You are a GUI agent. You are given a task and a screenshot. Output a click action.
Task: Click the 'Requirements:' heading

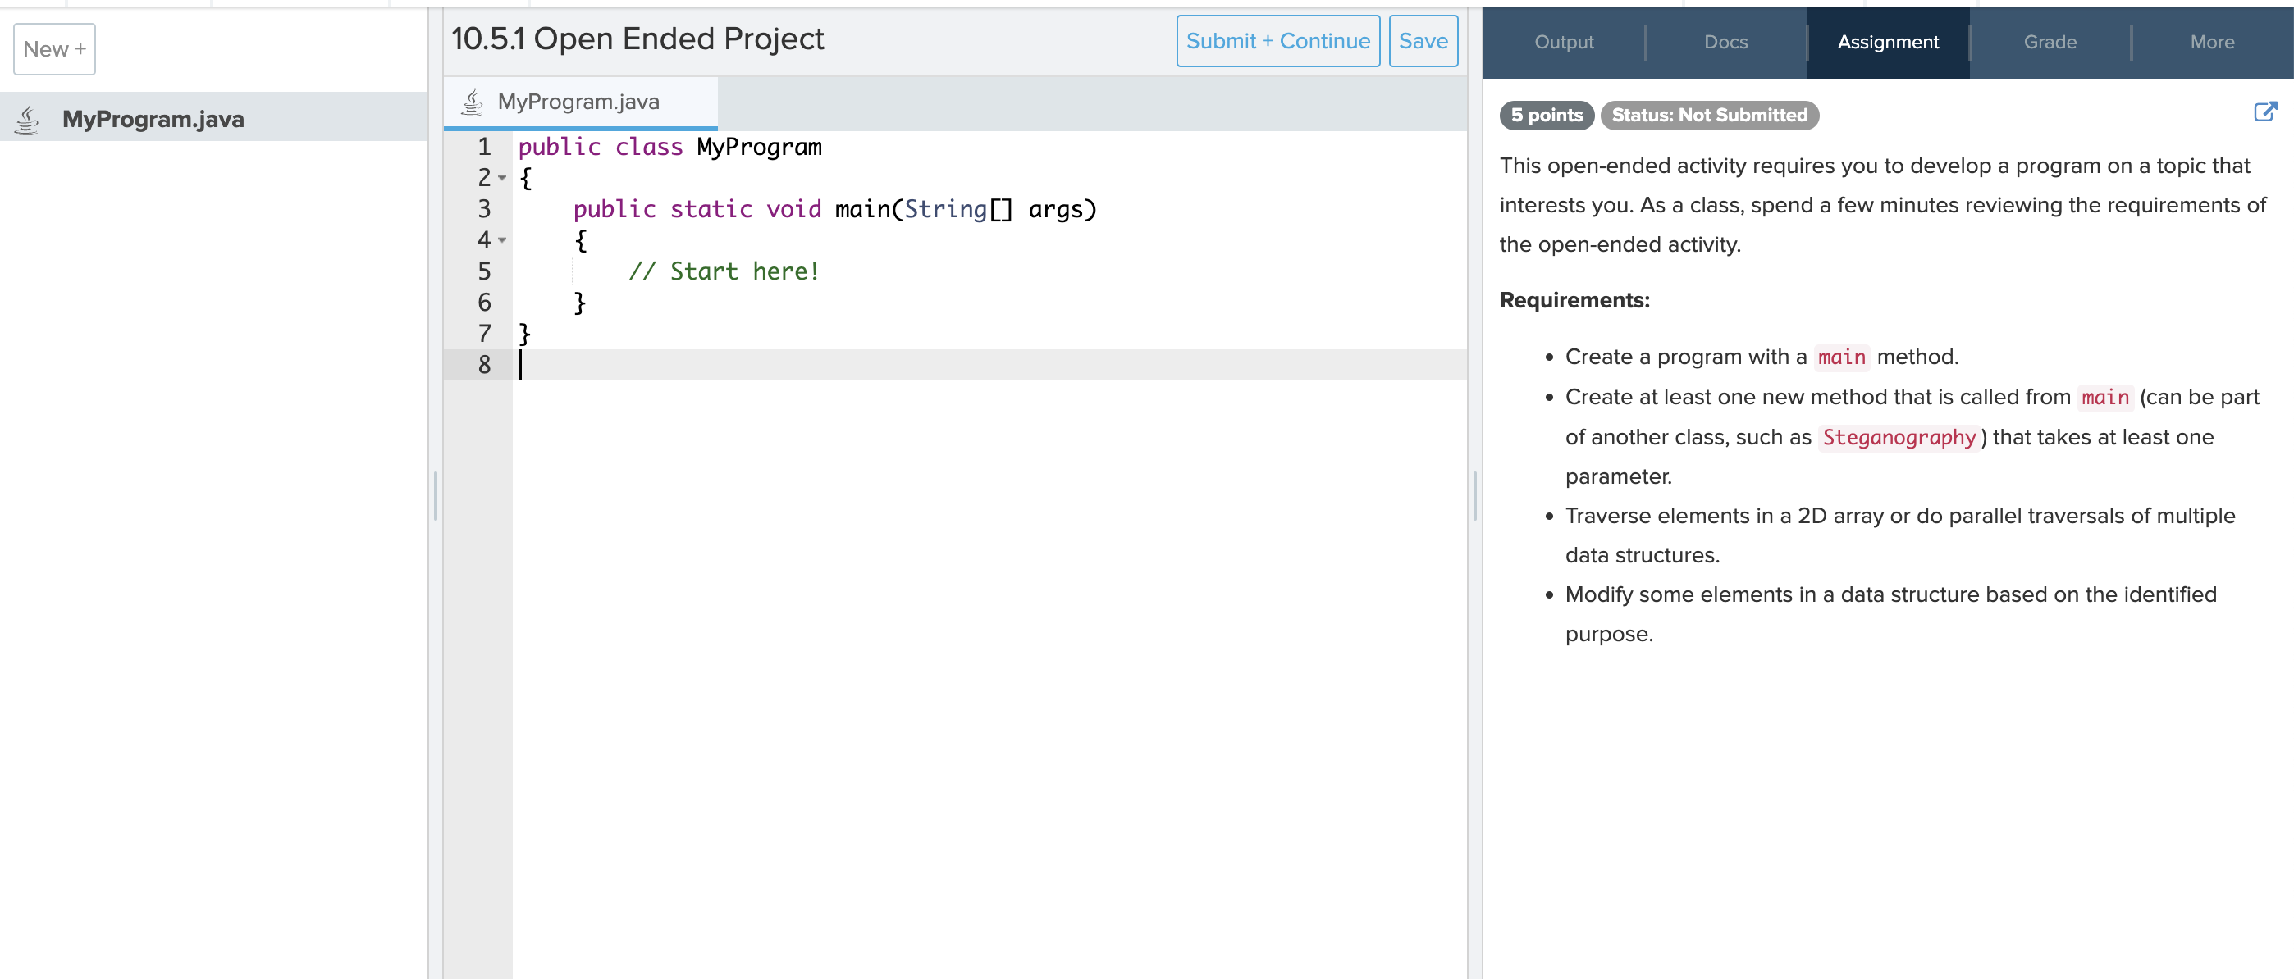point(1574,300)
